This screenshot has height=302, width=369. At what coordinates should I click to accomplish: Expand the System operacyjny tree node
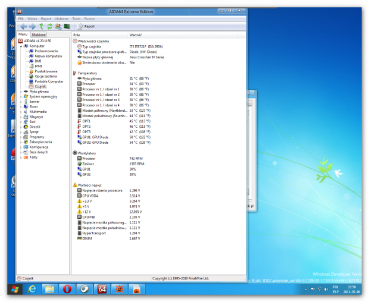point(21,97)
